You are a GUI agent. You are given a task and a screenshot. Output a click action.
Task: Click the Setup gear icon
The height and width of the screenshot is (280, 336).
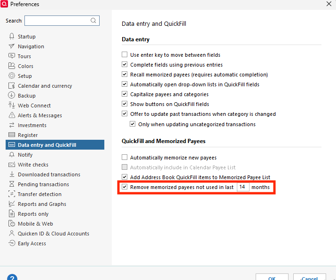[12, 76]
